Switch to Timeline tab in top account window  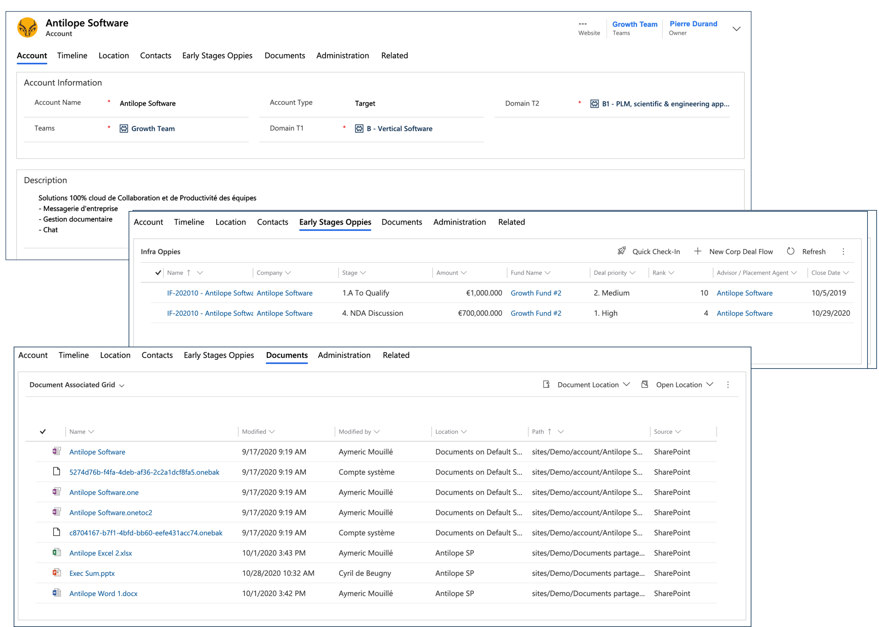(72, 56)
